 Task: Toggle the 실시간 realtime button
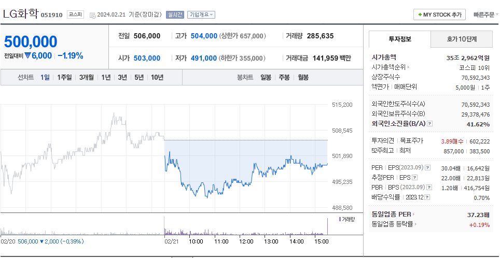tap(175, 15)
